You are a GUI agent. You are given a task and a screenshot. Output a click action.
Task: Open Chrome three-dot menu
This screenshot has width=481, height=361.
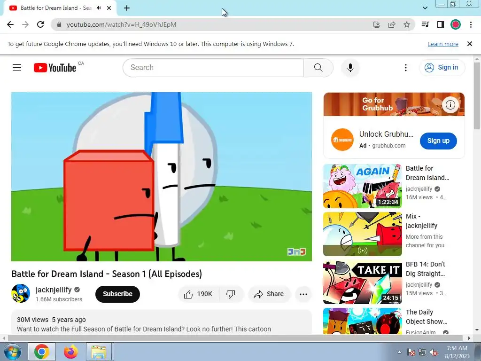pos(471,24)
